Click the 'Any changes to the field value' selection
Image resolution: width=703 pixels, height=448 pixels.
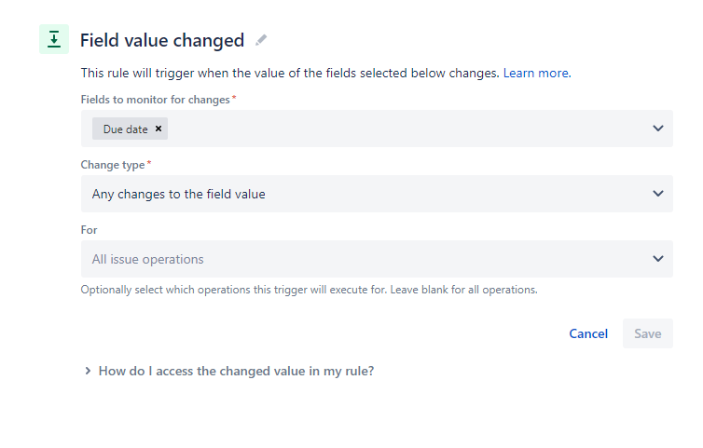click(x=178, y=194)
